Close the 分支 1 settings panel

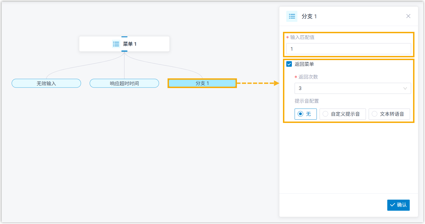(x=408, y=16)
